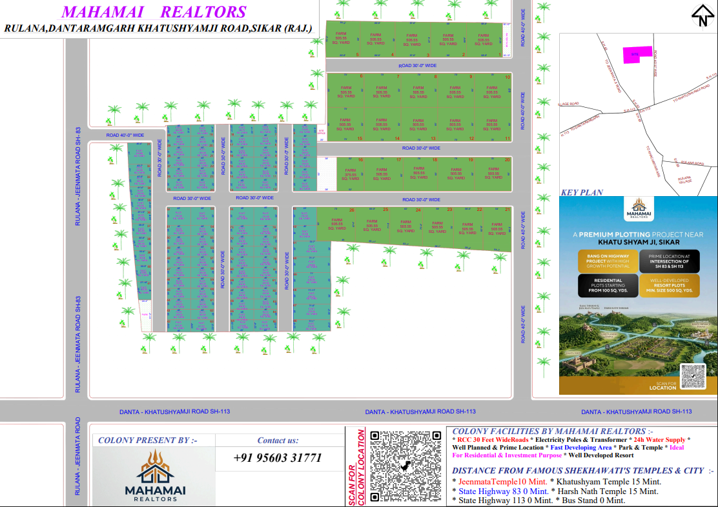Image resolution: width=718 pixels, height=507 pixels.
Task: Click the 'SCAN FOR LOCATION' brochure text
Action: [662, 386]
